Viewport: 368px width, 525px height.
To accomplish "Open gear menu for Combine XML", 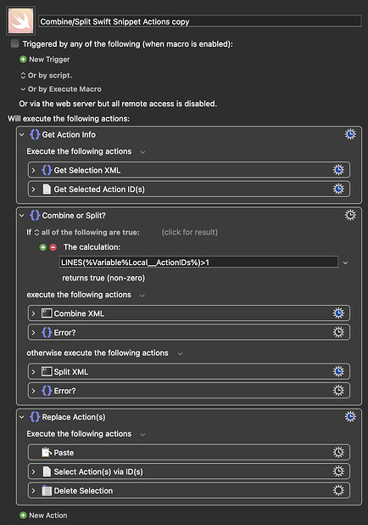I will (338, 313).
